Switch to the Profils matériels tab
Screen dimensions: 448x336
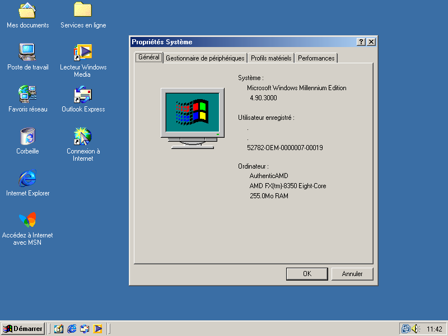(271, 58)
